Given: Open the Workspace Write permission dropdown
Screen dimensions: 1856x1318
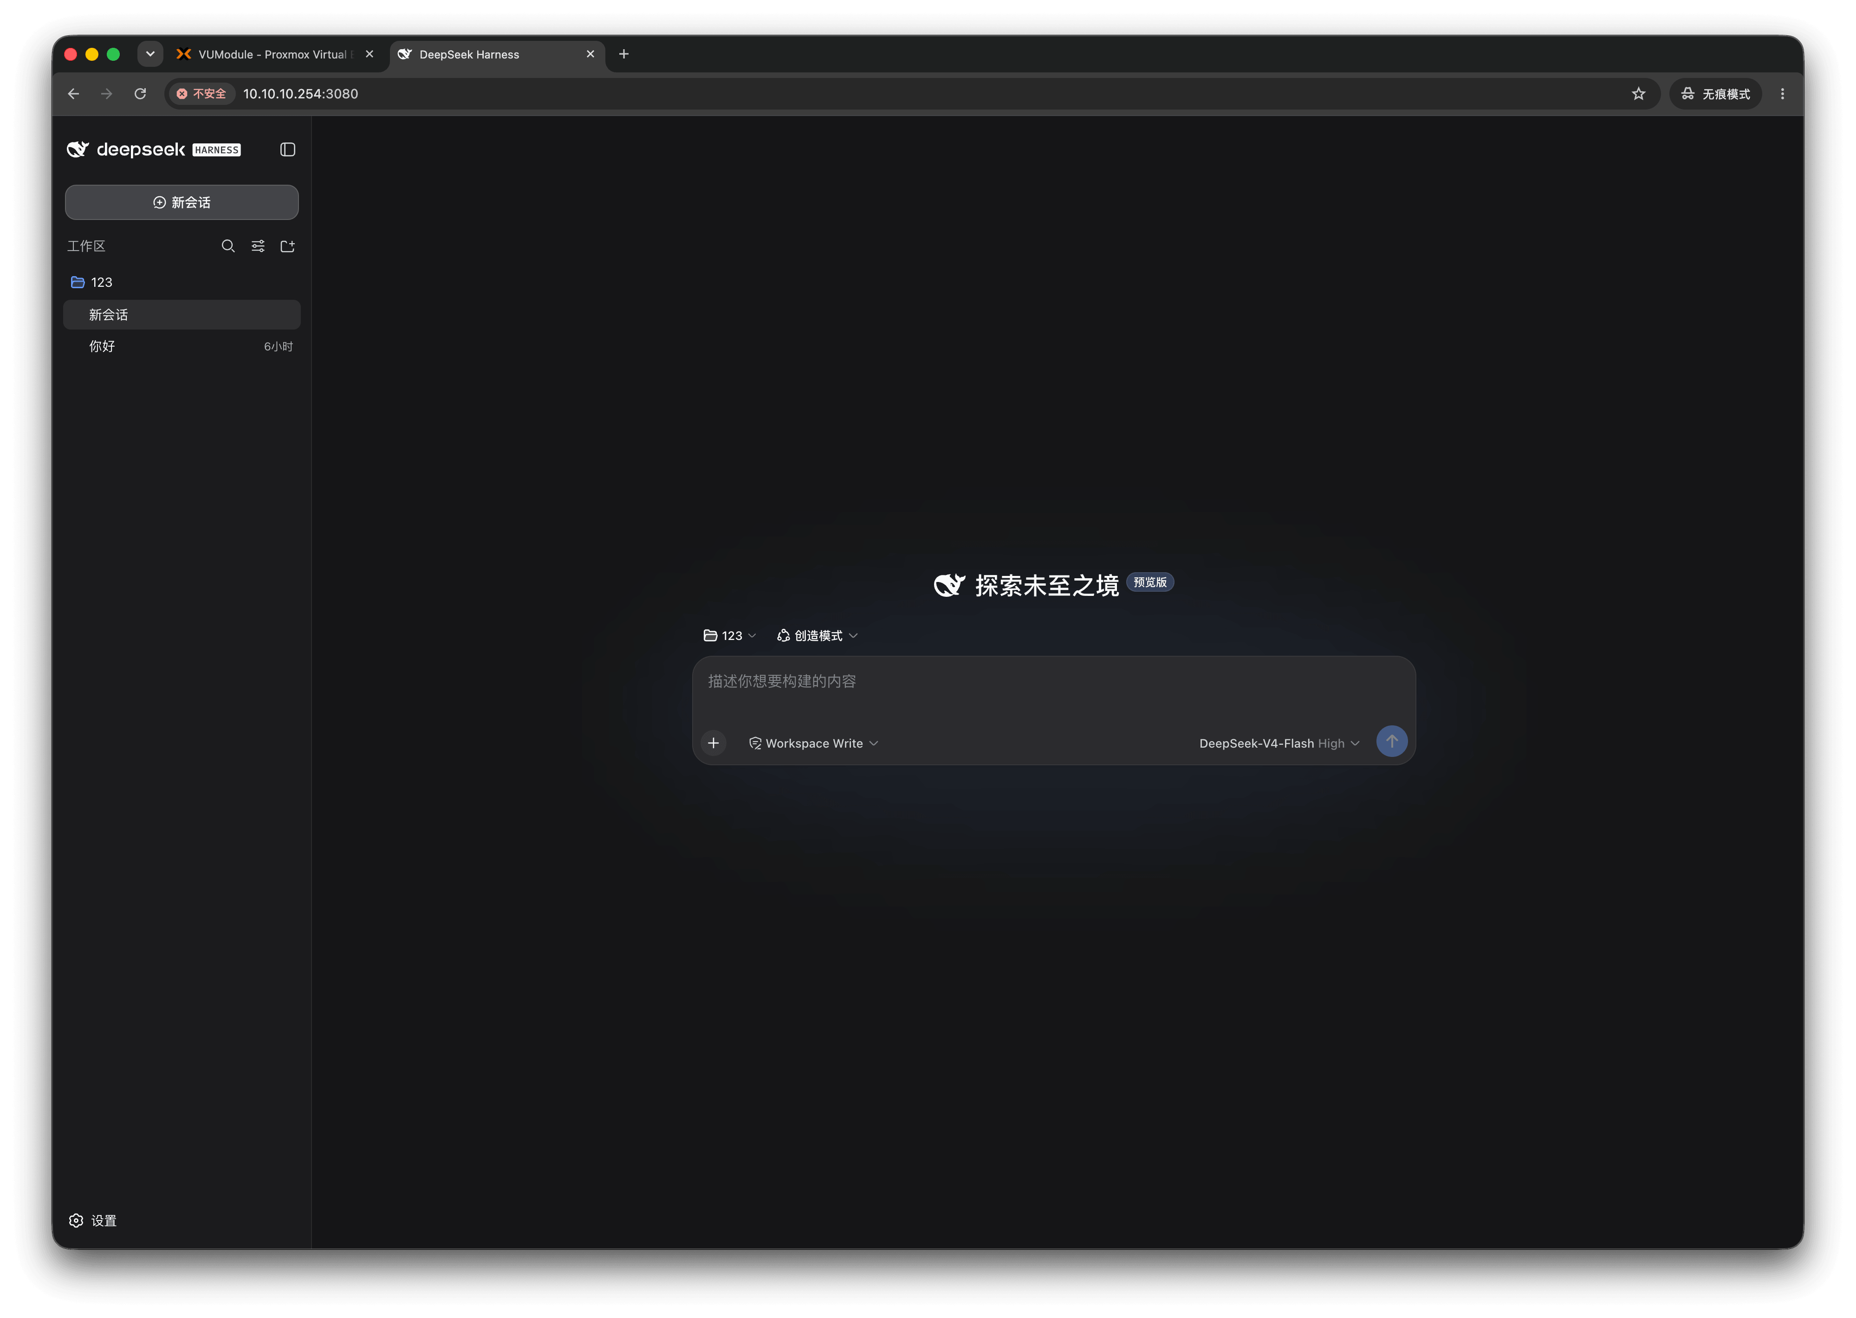Looking at the screenshot, I should click(813, 743).
